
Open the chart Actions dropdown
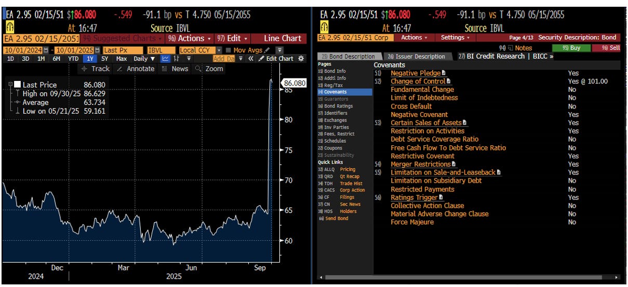pyautogui.click(x=190, y=38)
